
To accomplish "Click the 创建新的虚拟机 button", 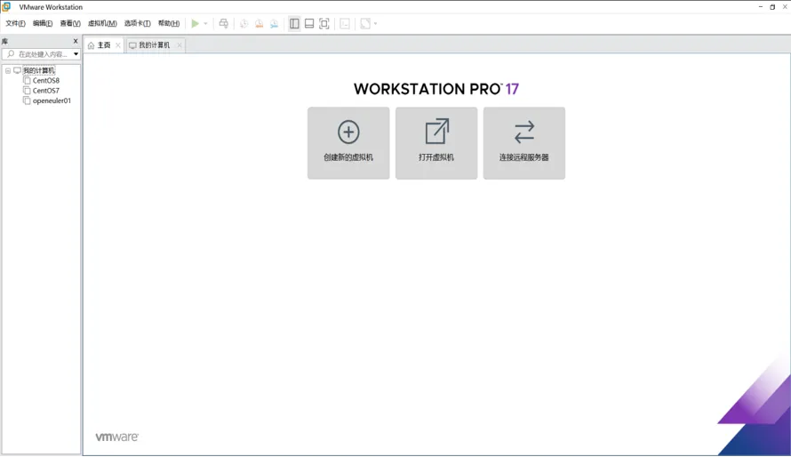I will [348, 143].
